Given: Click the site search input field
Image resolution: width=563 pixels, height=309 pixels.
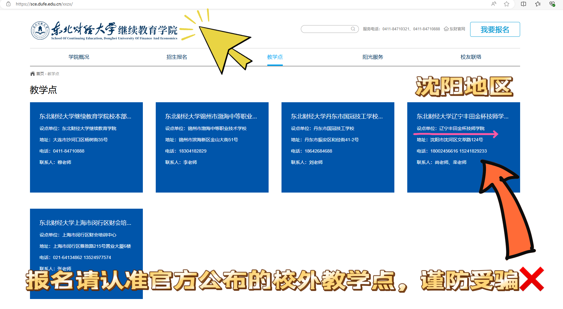Looking at the screenshot, I should pos(330,29).
